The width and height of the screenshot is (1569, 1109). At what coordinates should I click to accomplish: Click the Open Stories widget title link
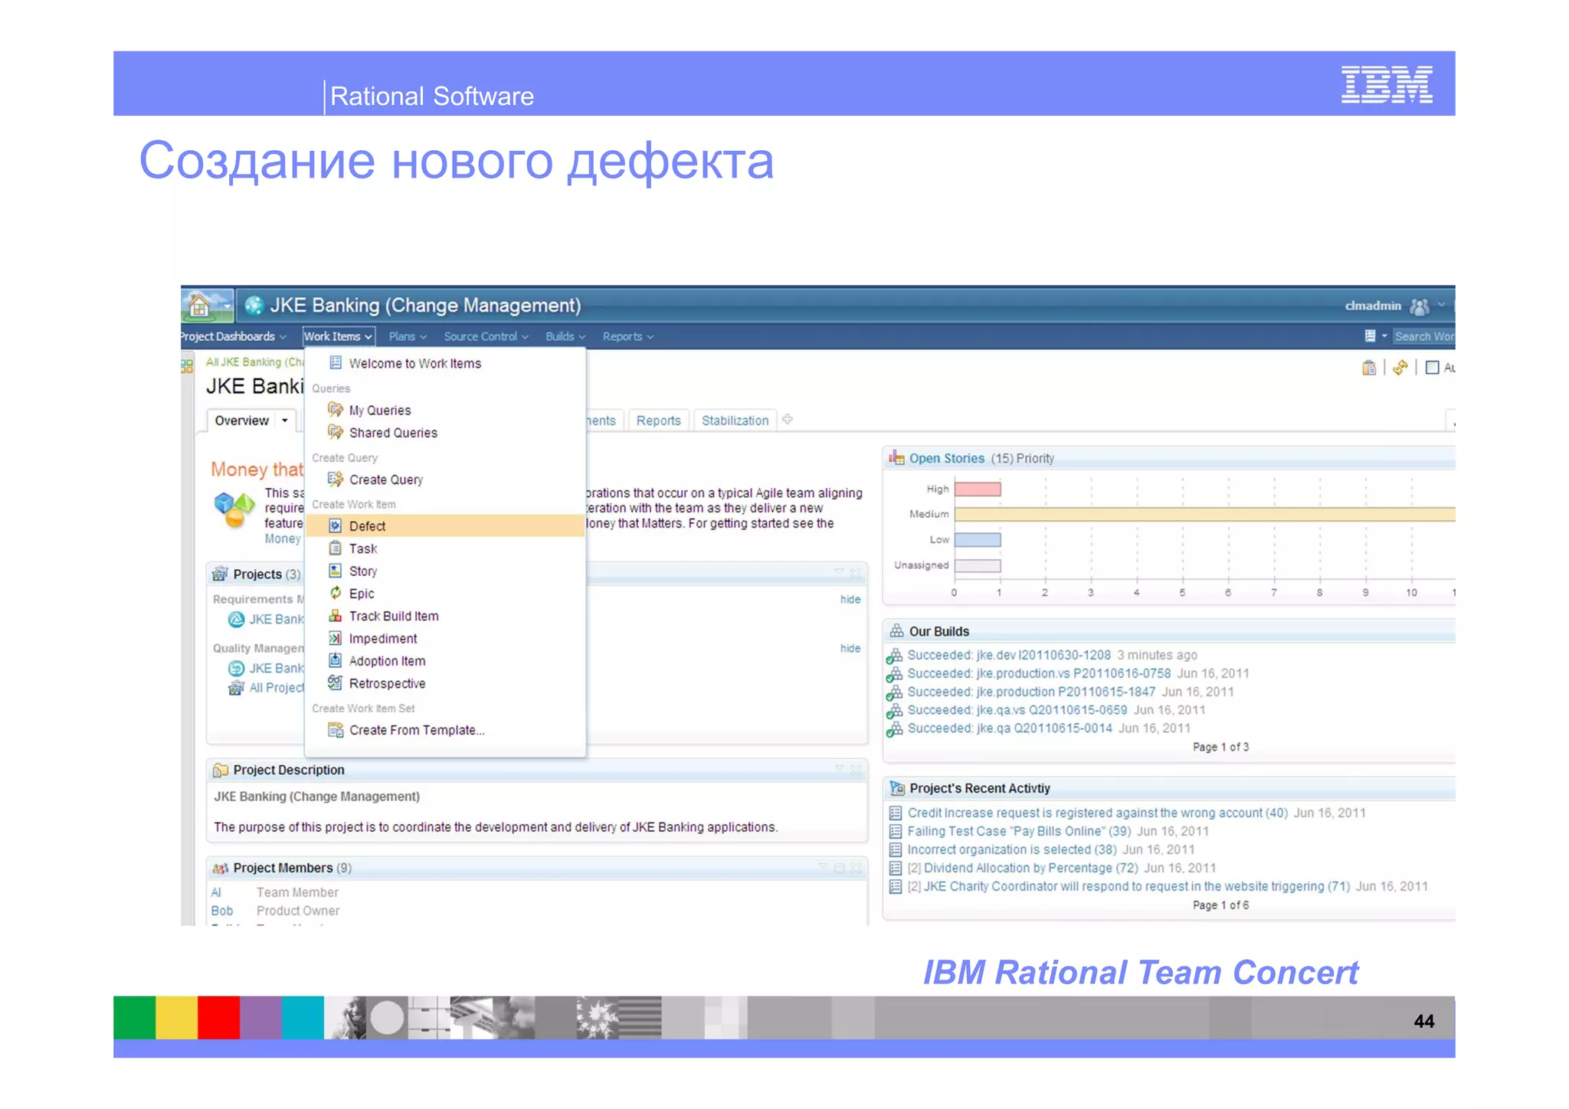pyautogui.click(x=946, y=458)
